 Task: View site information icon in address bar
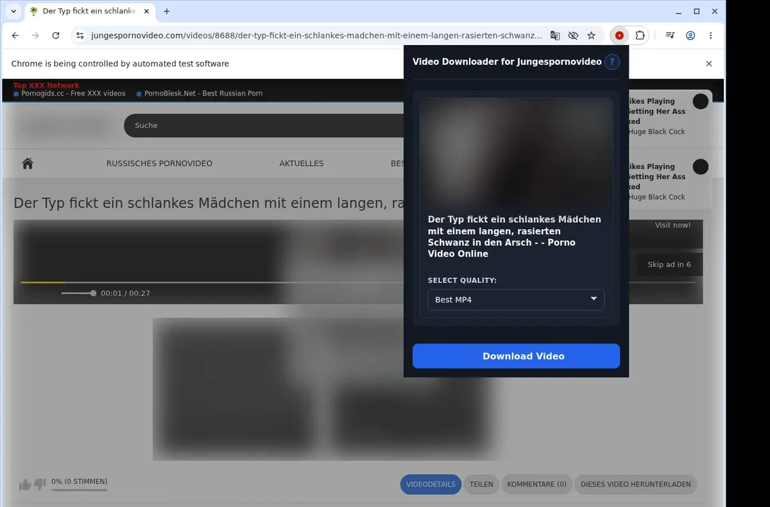pyautogui.click(x=80, y=36)
